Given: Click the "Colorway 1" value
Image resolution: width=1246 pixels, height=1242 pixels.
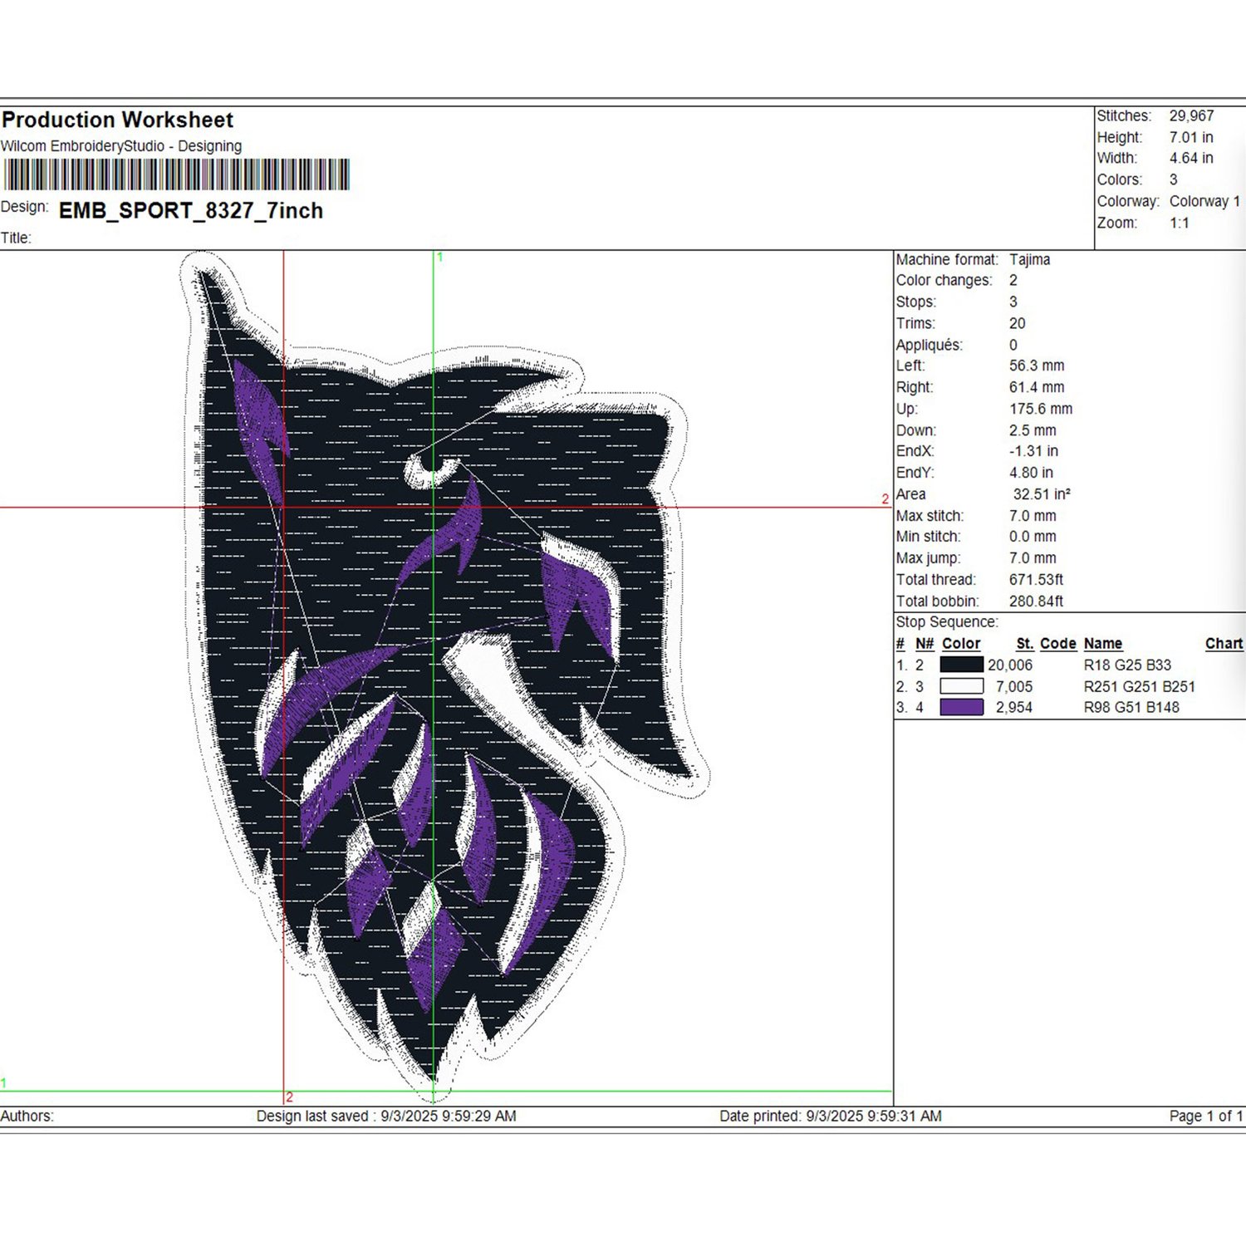Looking at the screenshot, I should pos(1204,201).
